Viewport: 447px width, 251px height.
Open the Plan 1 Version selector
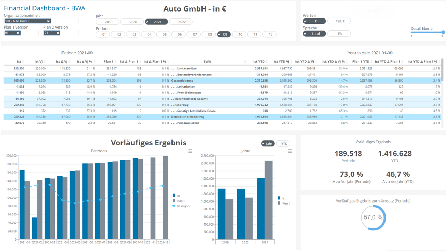pyautogui.click(x=30, y=33)
